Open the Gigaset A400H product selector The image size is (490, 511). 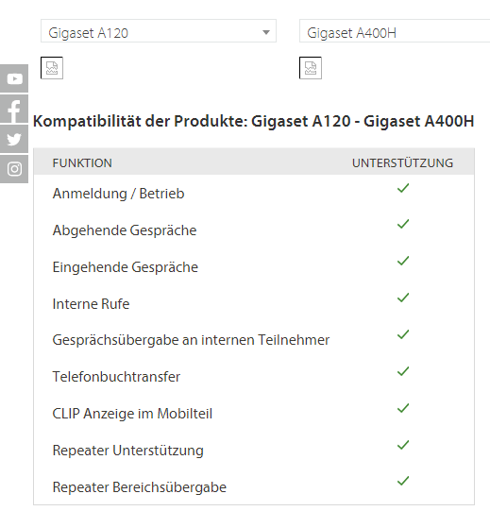coord(395,31)
